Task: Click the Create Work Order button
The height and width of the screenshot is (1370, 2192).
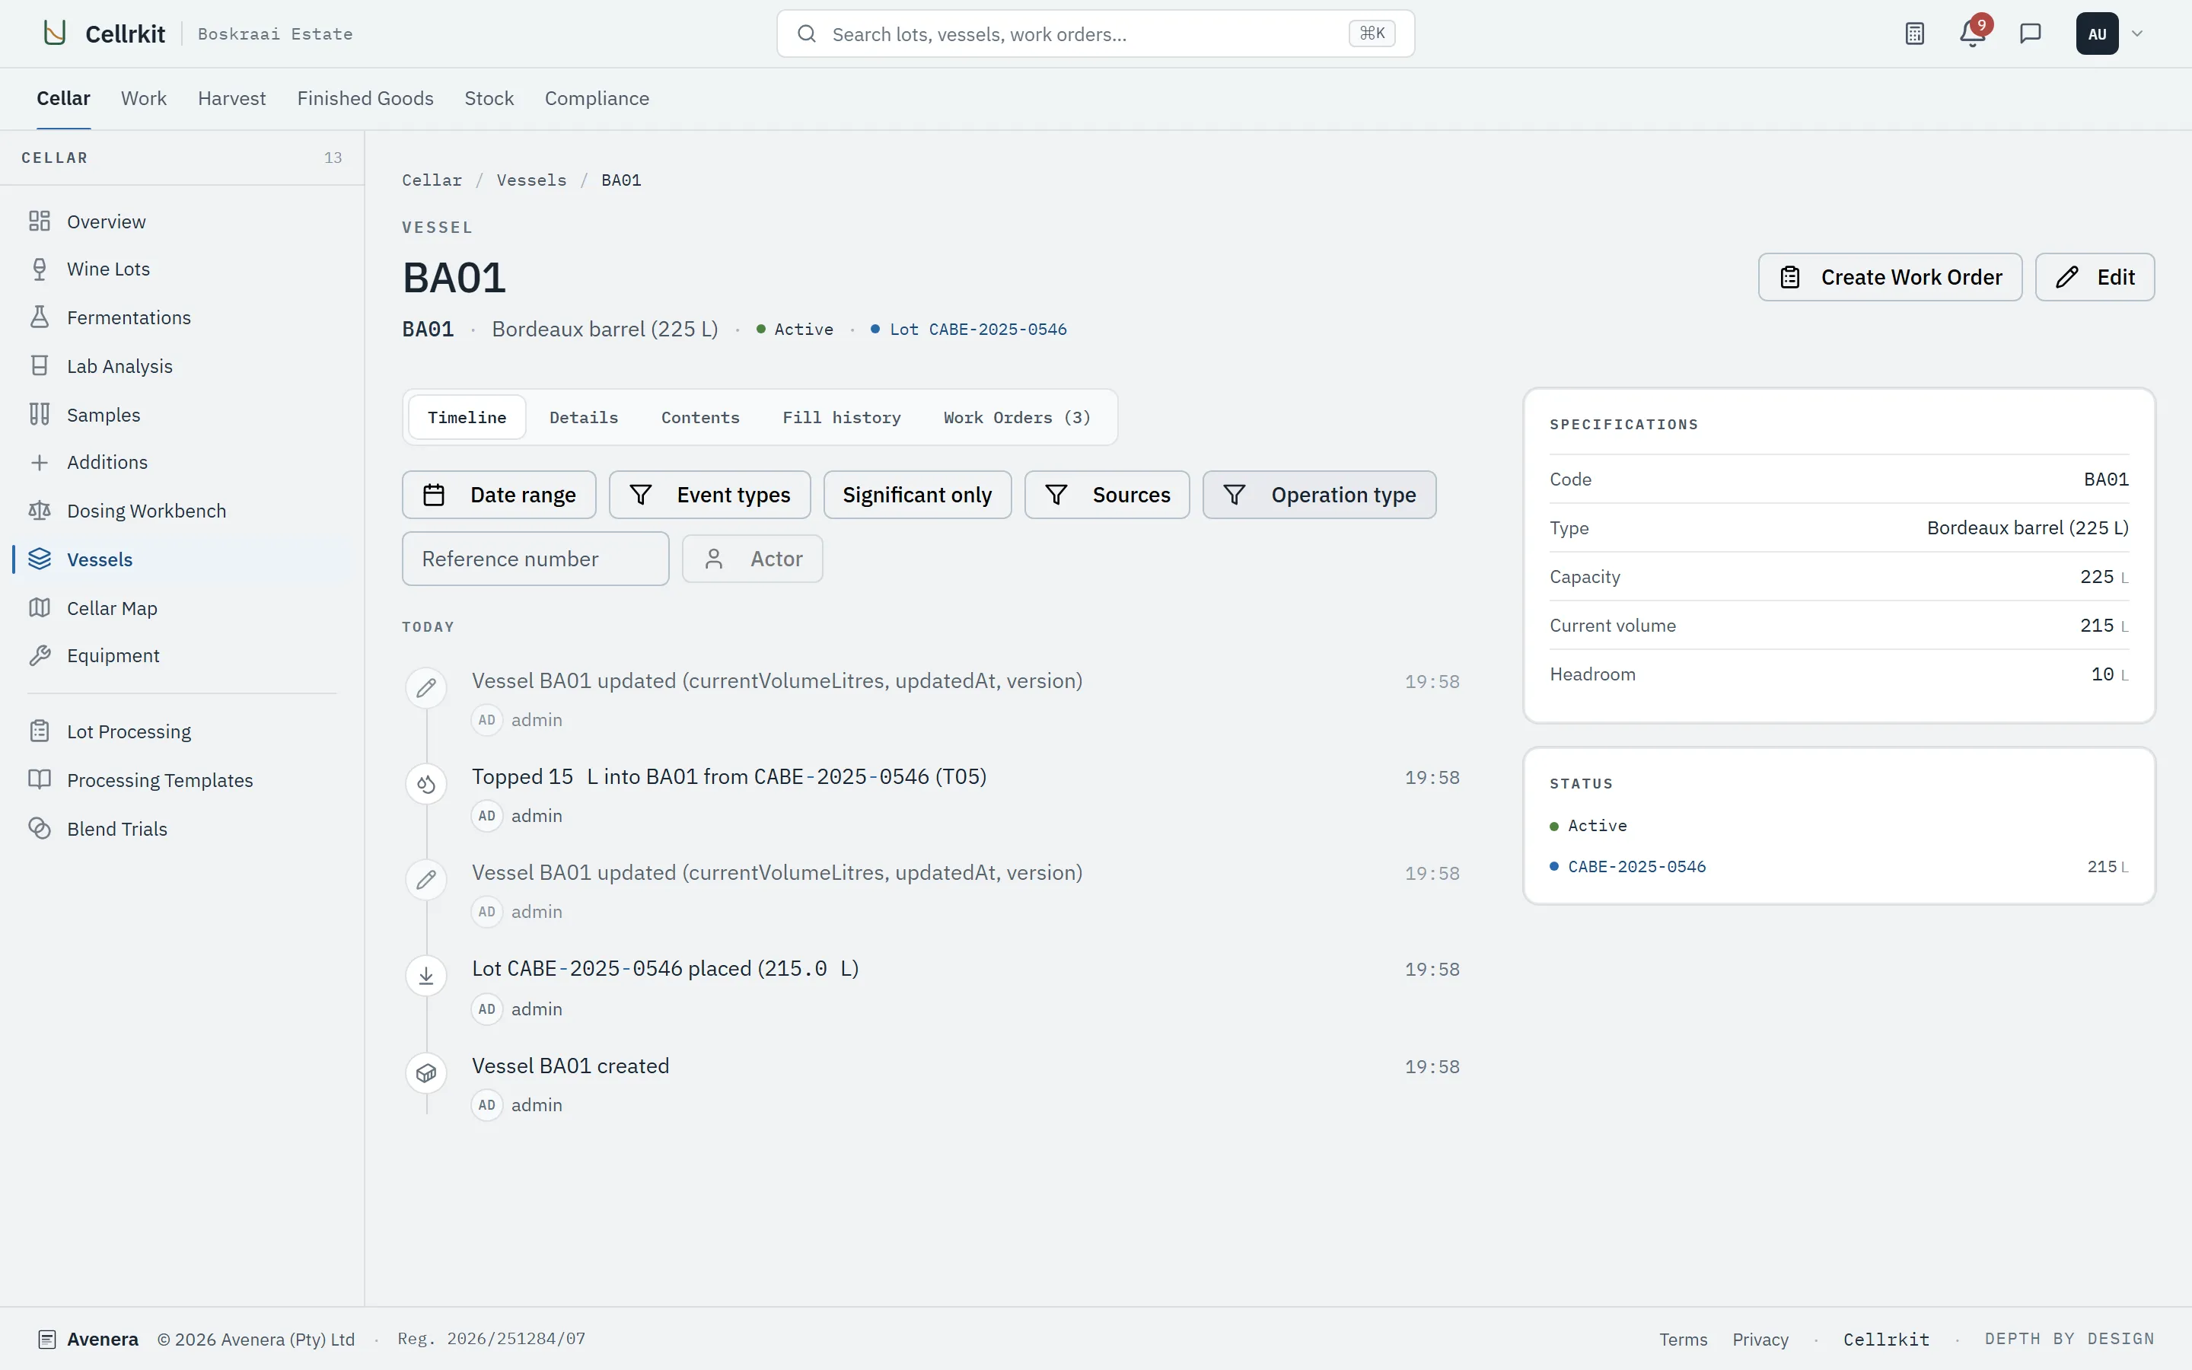Action: pyautogui.click(x=1890, y=277)
